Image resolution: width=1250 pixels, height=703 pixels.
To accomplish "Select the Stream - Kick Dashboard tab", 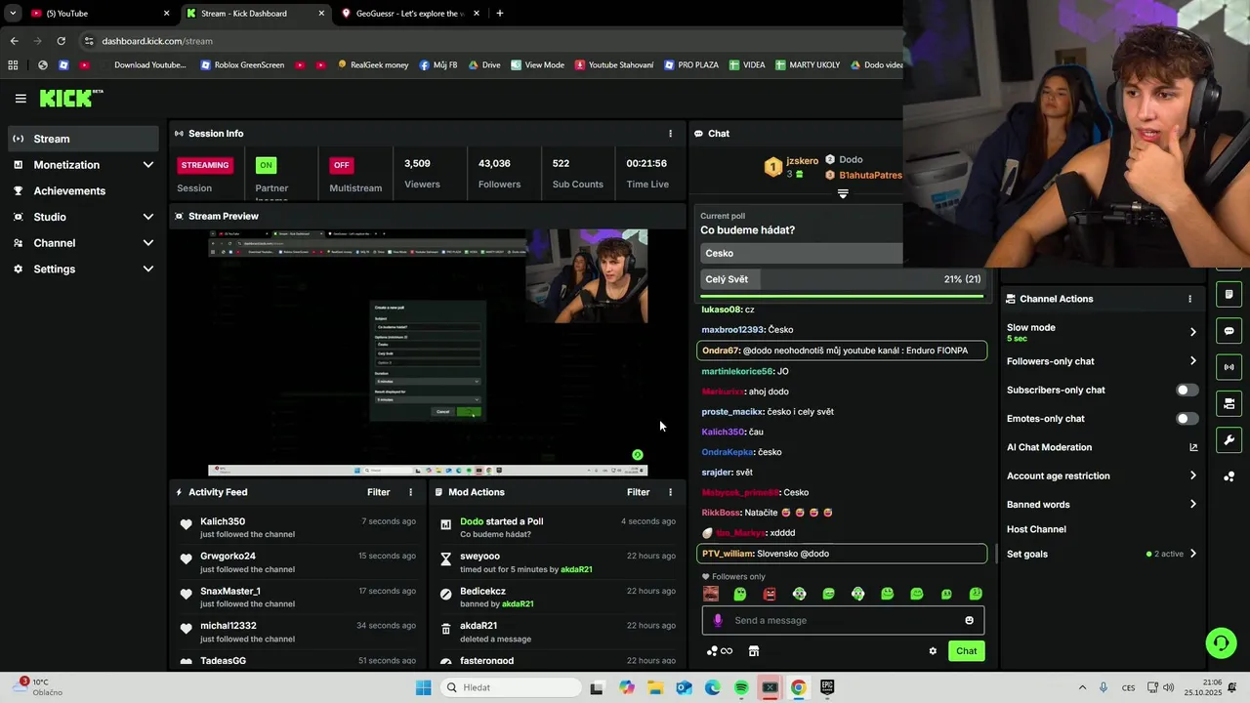I will coord(255,14).
